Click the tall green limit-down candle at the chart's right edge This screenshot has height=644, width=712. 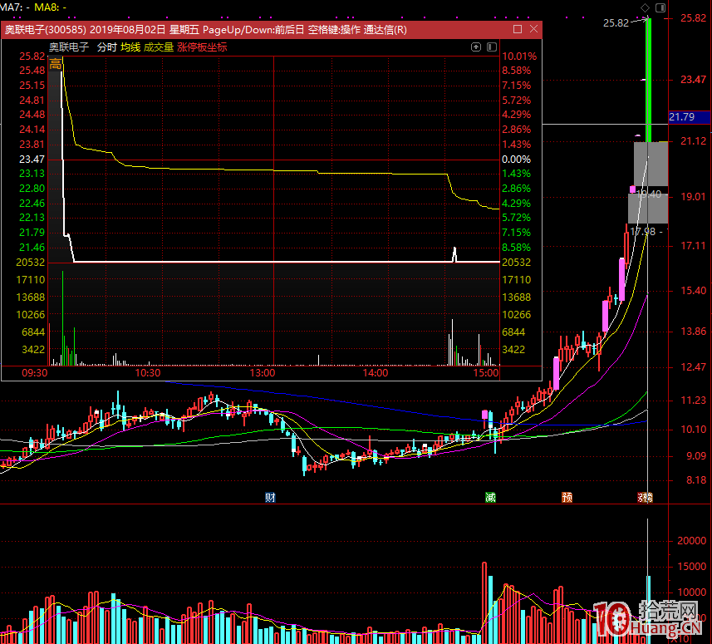649,80
